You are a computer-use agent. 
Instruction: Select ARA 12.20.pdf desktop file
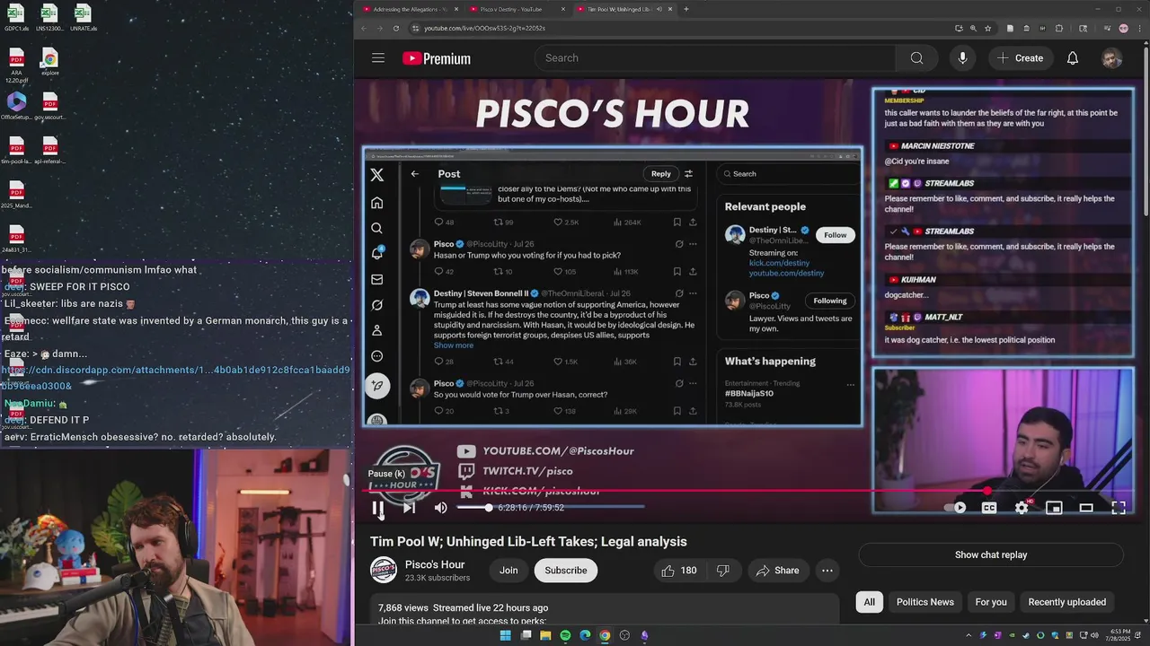point(16,65)
